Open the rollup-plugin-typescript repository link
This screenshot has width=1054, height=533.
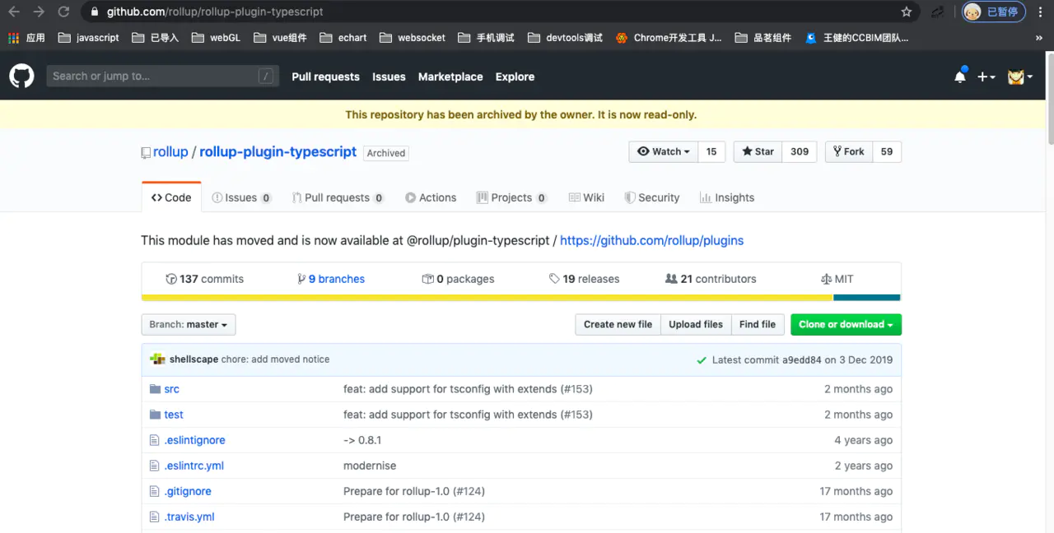click(277, 152)
